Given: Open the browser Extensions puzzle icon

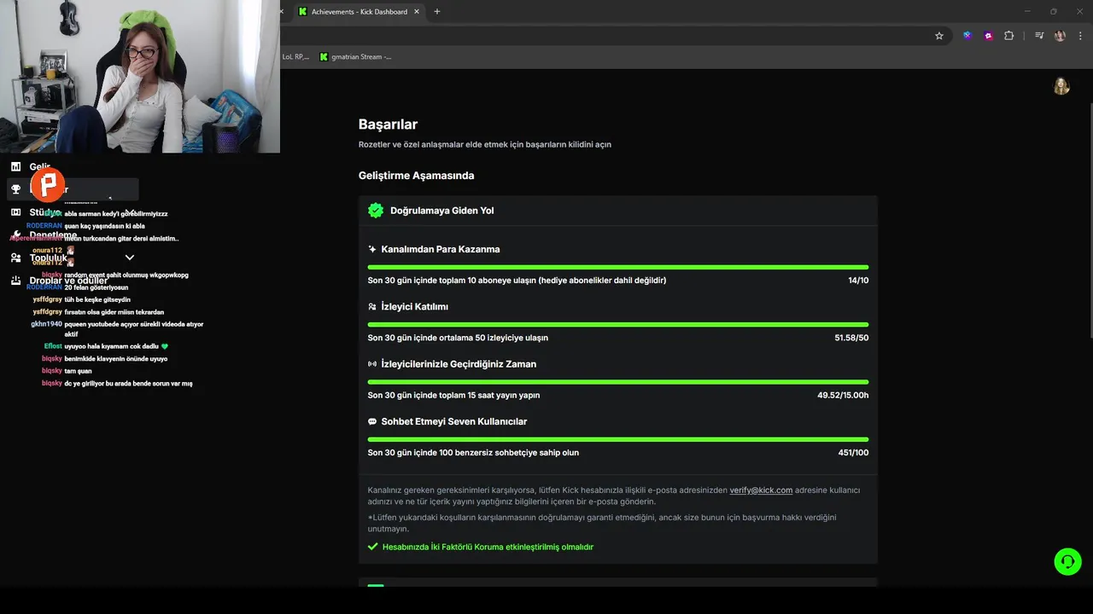Looking at the screenshot, I should pos(1009,36).
